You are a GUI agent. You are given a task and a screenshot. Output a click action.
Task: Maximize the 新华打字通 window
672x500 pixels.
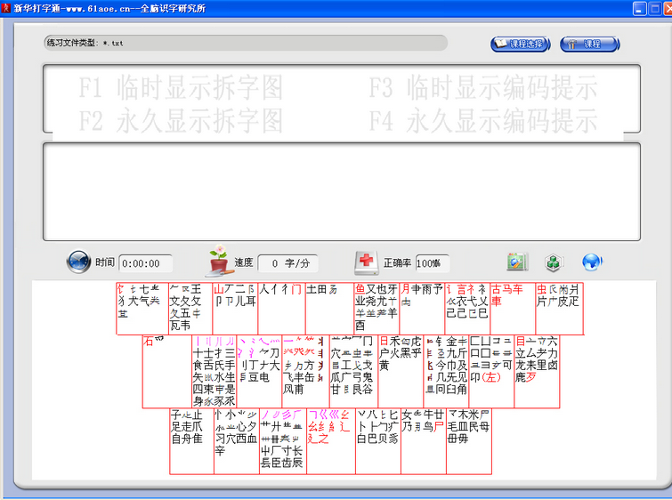655,8
